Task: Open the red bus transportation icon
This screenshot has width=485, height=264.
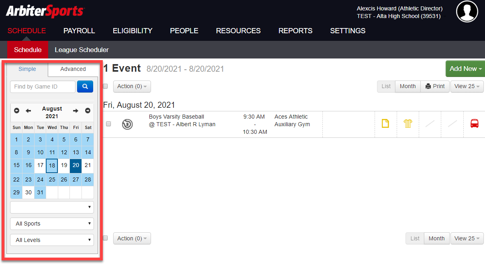Action: pos(474,124)
